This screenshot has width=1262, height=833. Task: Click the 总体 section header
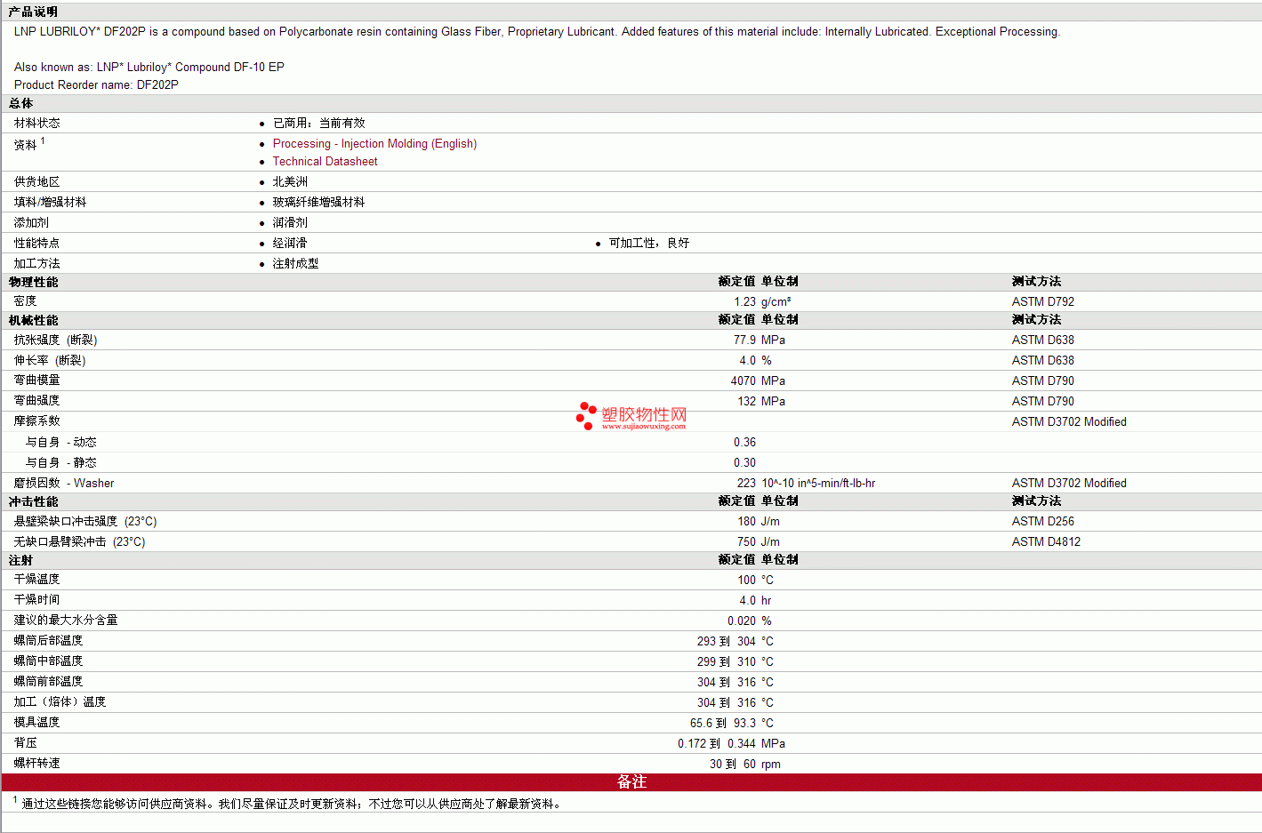coord(20,104)
